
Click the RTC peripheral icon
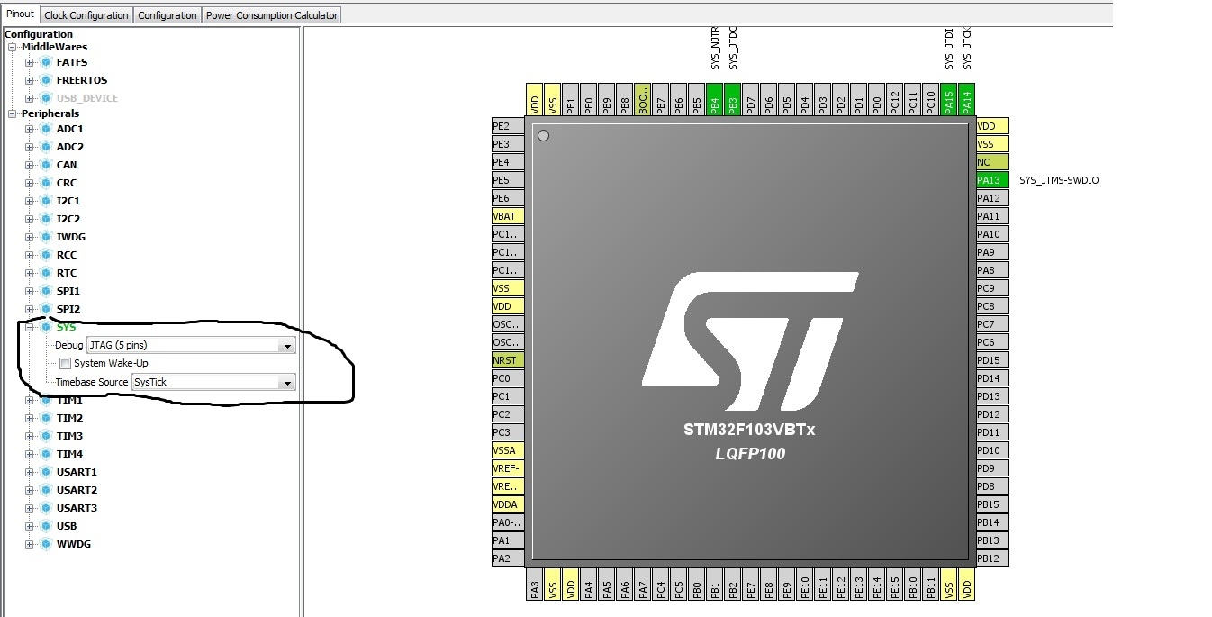click(x=45, y=273)
